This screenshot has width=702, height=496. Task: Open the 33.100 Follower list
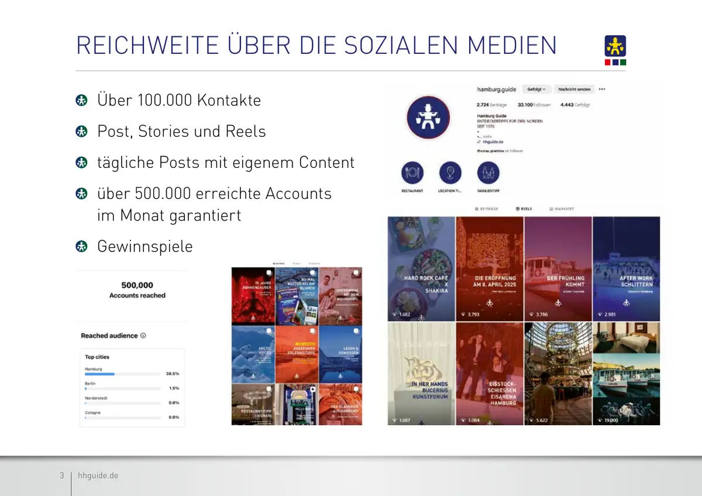tap(534, 105)
